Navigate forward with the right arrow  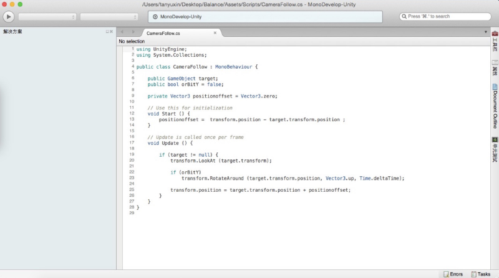pos(132,31)
